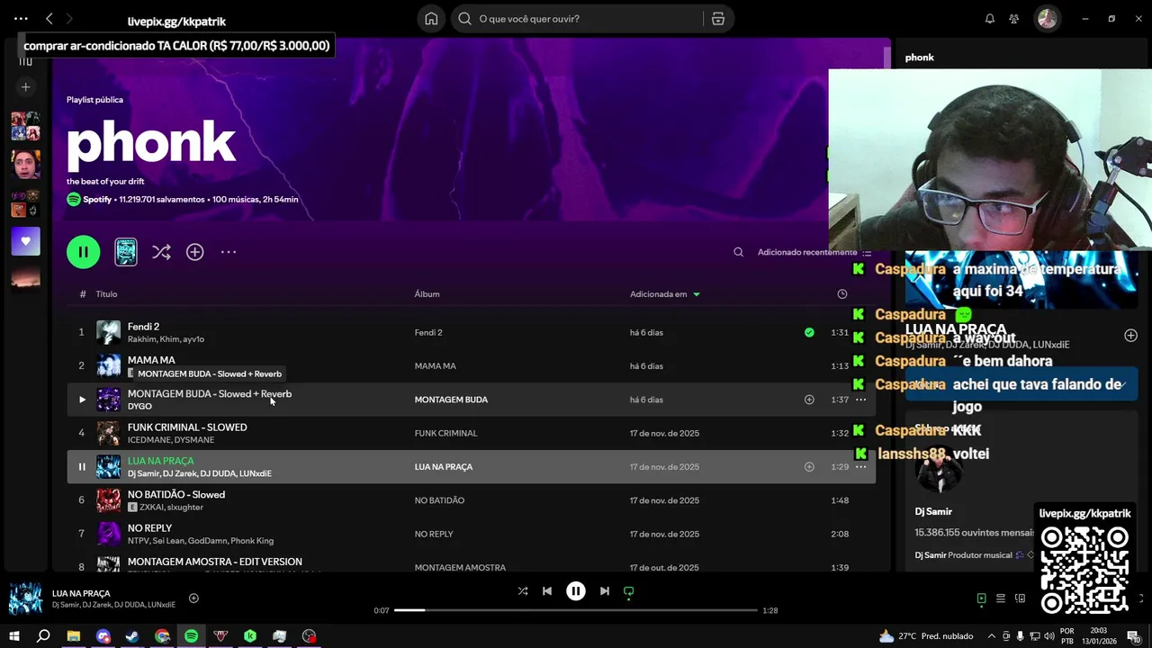Open the 'Adicionado recentemente' sort dropdown
Viewport: 1152px width, 648px height.
814,253
